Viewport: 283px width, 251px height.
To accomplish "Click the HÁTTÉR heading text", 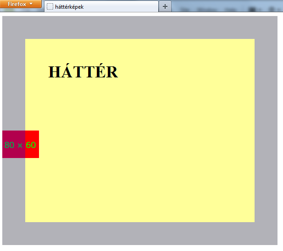I will tap(83, 71).
